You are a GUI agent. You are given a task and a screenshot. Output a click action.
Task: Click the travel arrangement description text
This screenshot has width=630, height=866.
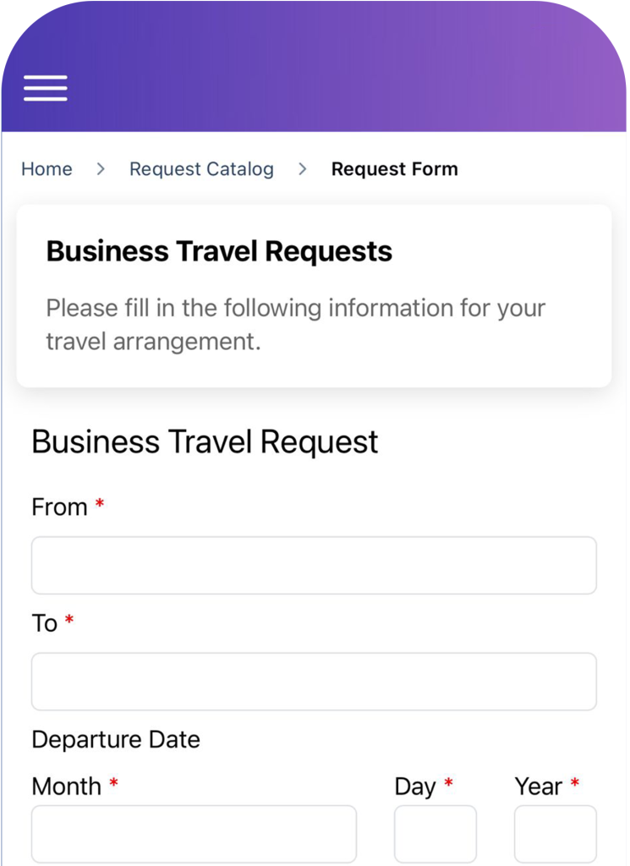295,325
